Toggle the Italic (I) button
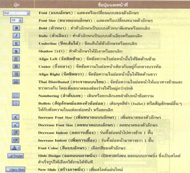The width and height of the screenshot is (190, 173). coord(16,36)
